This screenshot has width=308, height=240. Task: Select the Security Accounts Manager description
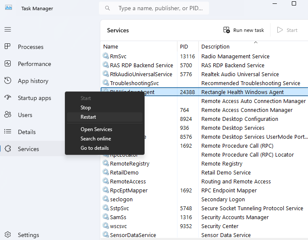tap(235, 217)
